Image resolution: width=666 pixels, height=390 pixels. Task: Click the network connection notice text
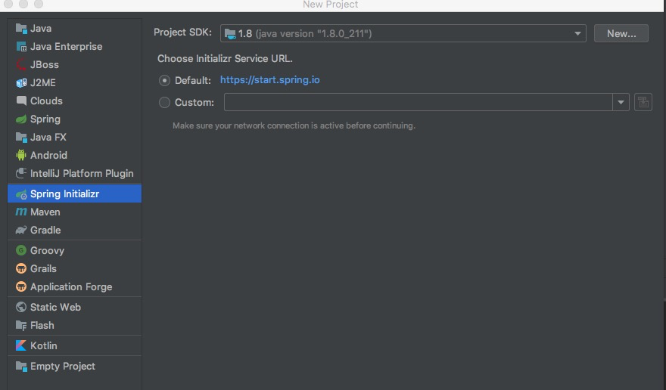pyautogui.click(x=294, y=125)
